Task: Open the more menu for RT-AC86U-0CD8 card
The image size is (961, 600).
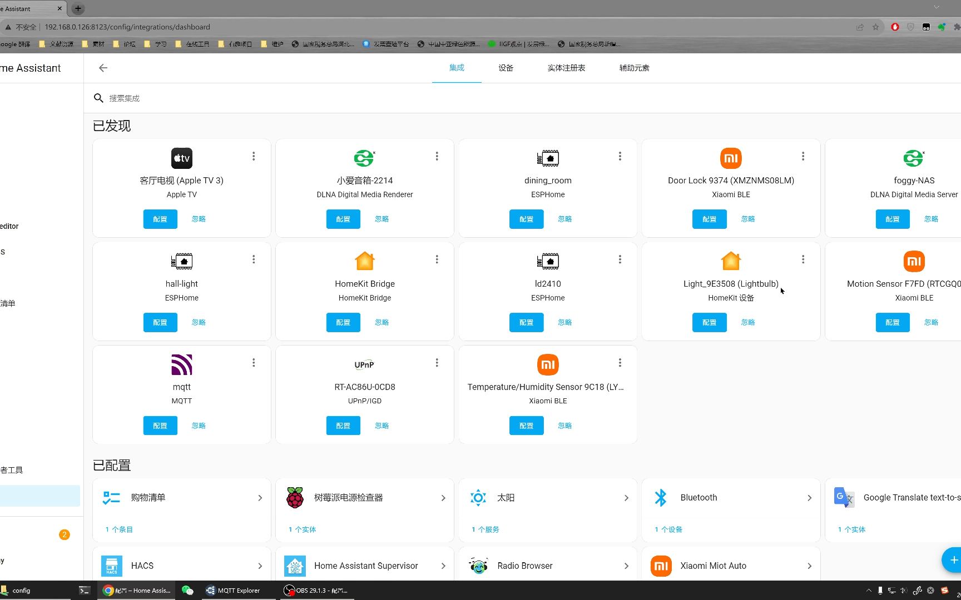Action: 437,363
